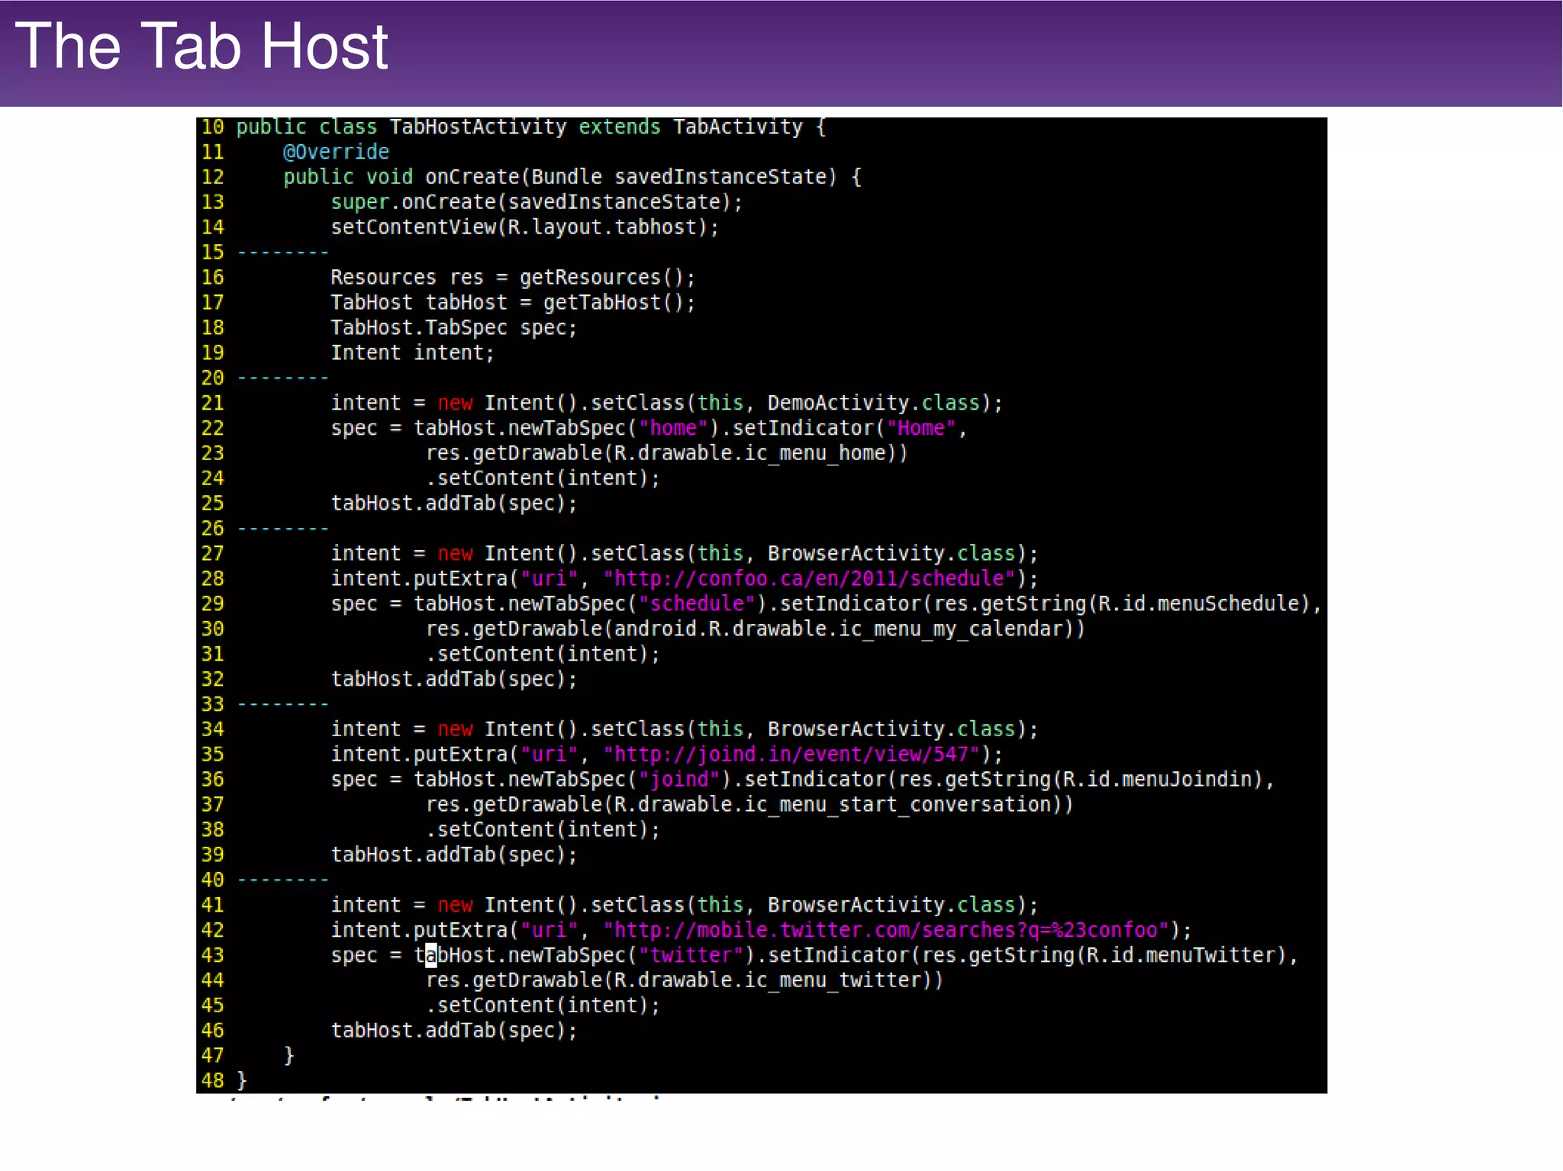The image size is (1563, 1171).
Task: Click 'R.id.menuJoindin' on line 36
Action: click(1157, 780)
